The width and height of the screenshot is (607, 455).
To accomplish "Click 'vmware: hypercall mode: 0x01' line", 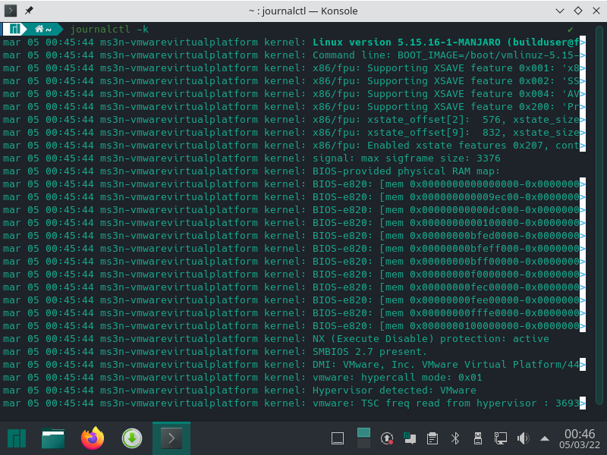I will [x=243, y=377].
